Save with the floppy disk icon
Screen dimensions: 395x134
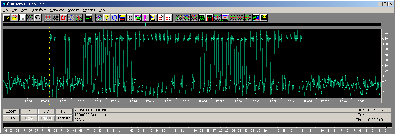(x=22, y=18)
